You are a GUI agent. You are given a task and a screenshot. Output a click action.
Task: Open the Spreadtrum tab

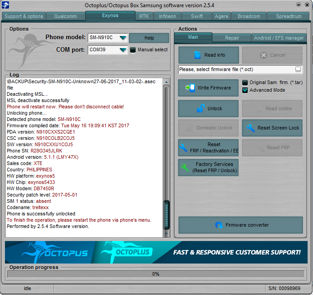coord(289,16)
